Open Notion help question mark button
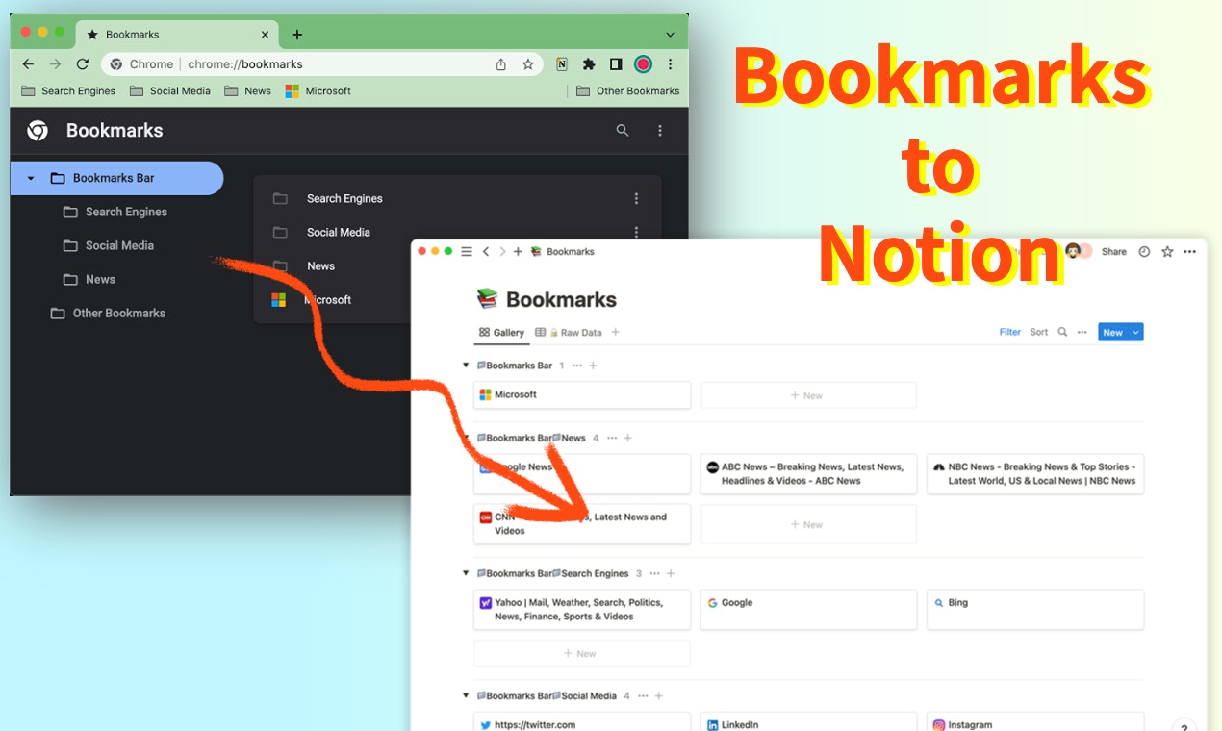 (x=1185, y=726)
